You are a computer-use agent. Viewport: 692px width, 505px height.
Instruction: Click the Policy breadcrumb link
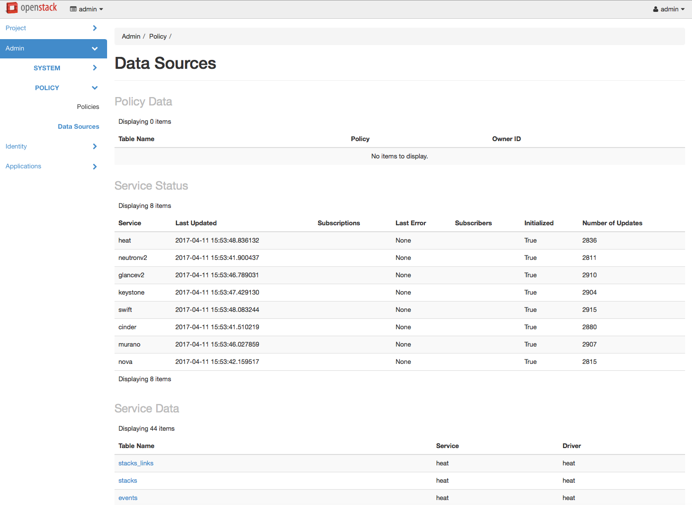point(158,37)
